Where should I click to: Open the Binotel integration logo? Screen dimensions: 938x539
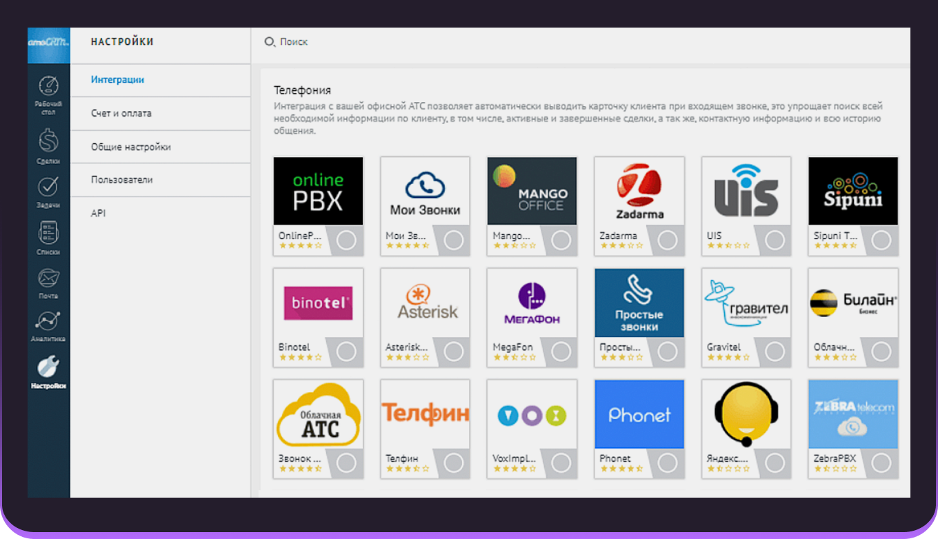pos(318,303)
